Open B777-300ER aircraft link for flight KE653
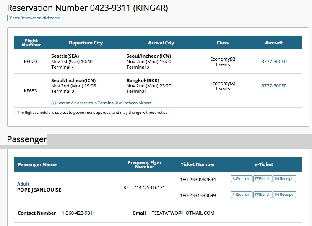 (x=274, y=86)
